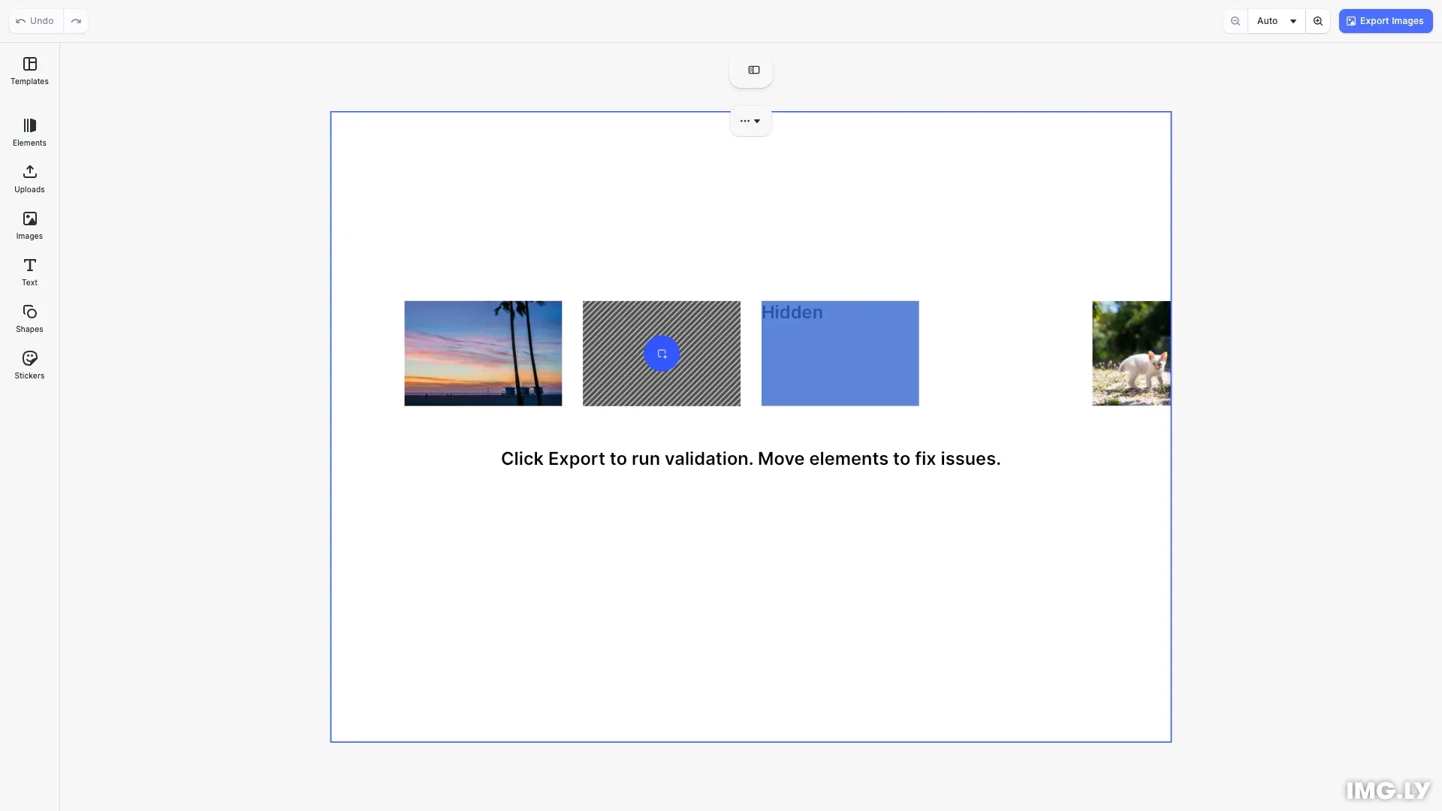Open the Uploads panel
This screenshot has height=811, width=1442.
tap(29, 179)
